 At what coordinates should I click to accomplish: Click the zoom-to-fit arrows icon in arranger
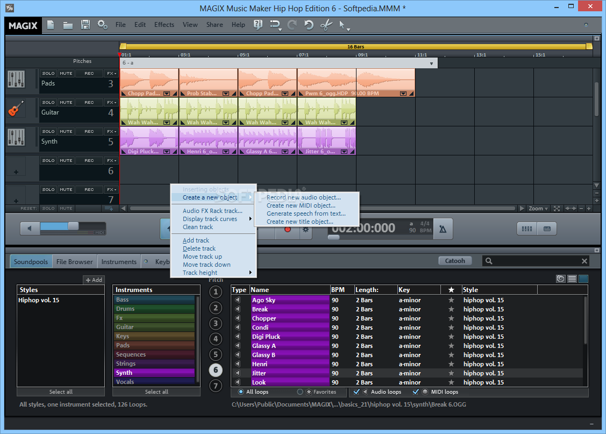coord(557,208)
